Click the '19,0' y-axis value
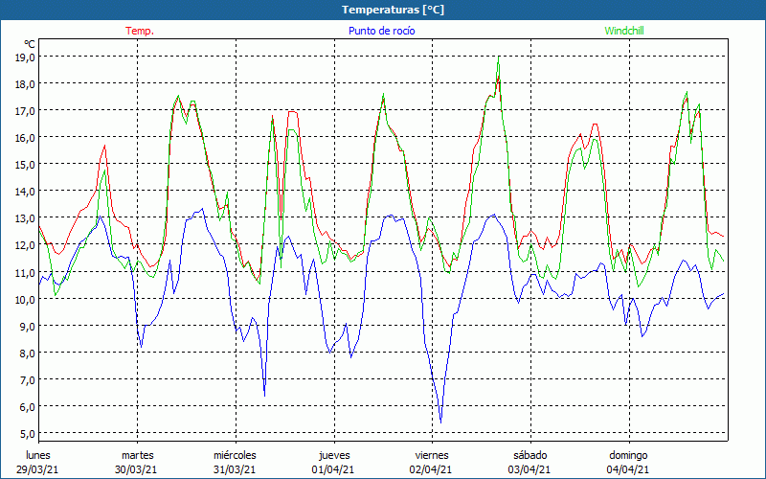This screenshot has height=479, width=766. pos(25,57)
